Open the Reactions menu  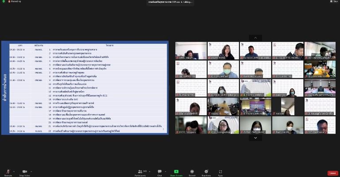pyautogui.click(x=206, y=173)
